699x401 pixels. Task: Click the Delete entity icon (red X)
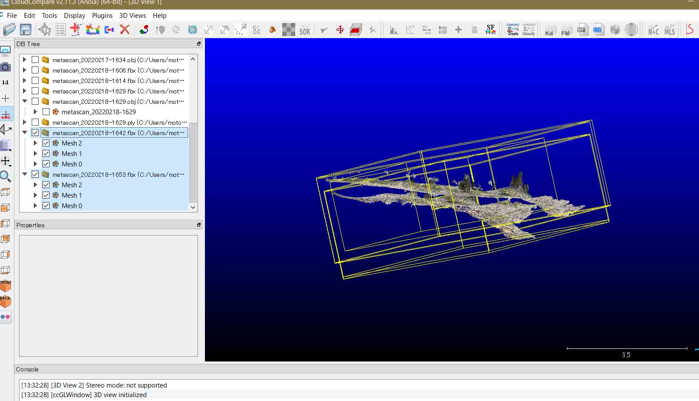(125, 30)
